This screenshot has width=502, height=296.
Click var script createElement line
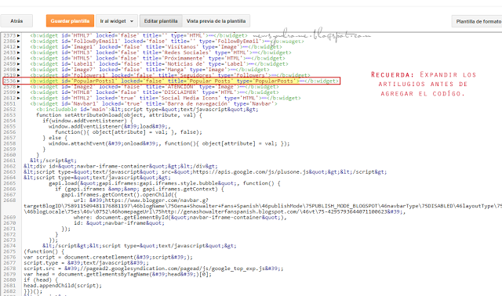108,258
